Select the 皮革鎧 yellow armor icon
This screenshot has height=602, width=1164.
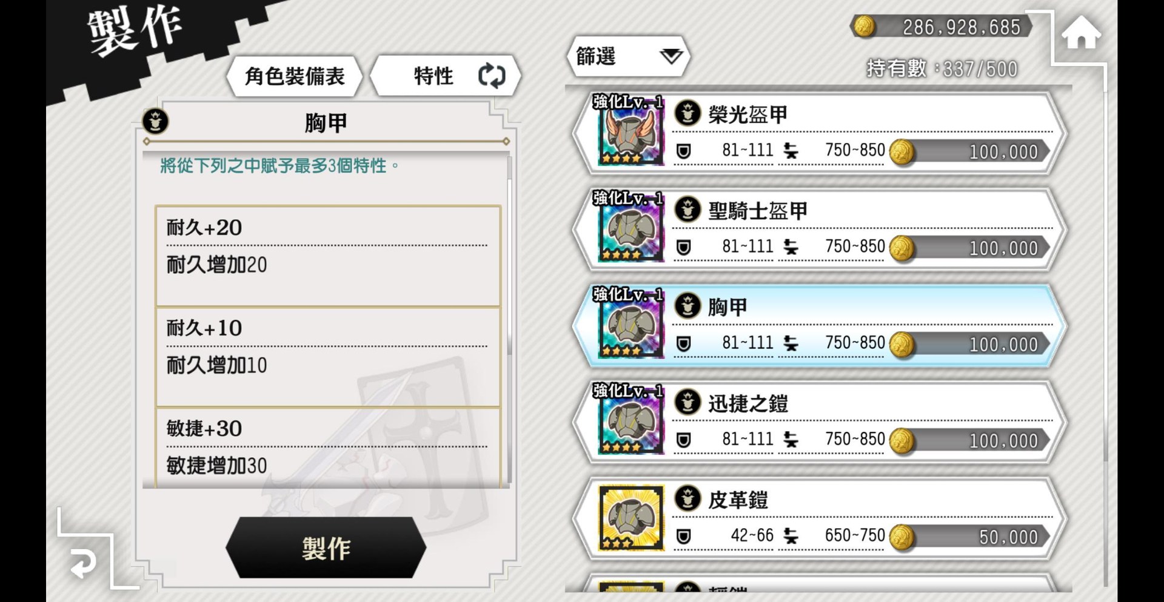click(x=630, y=518)
